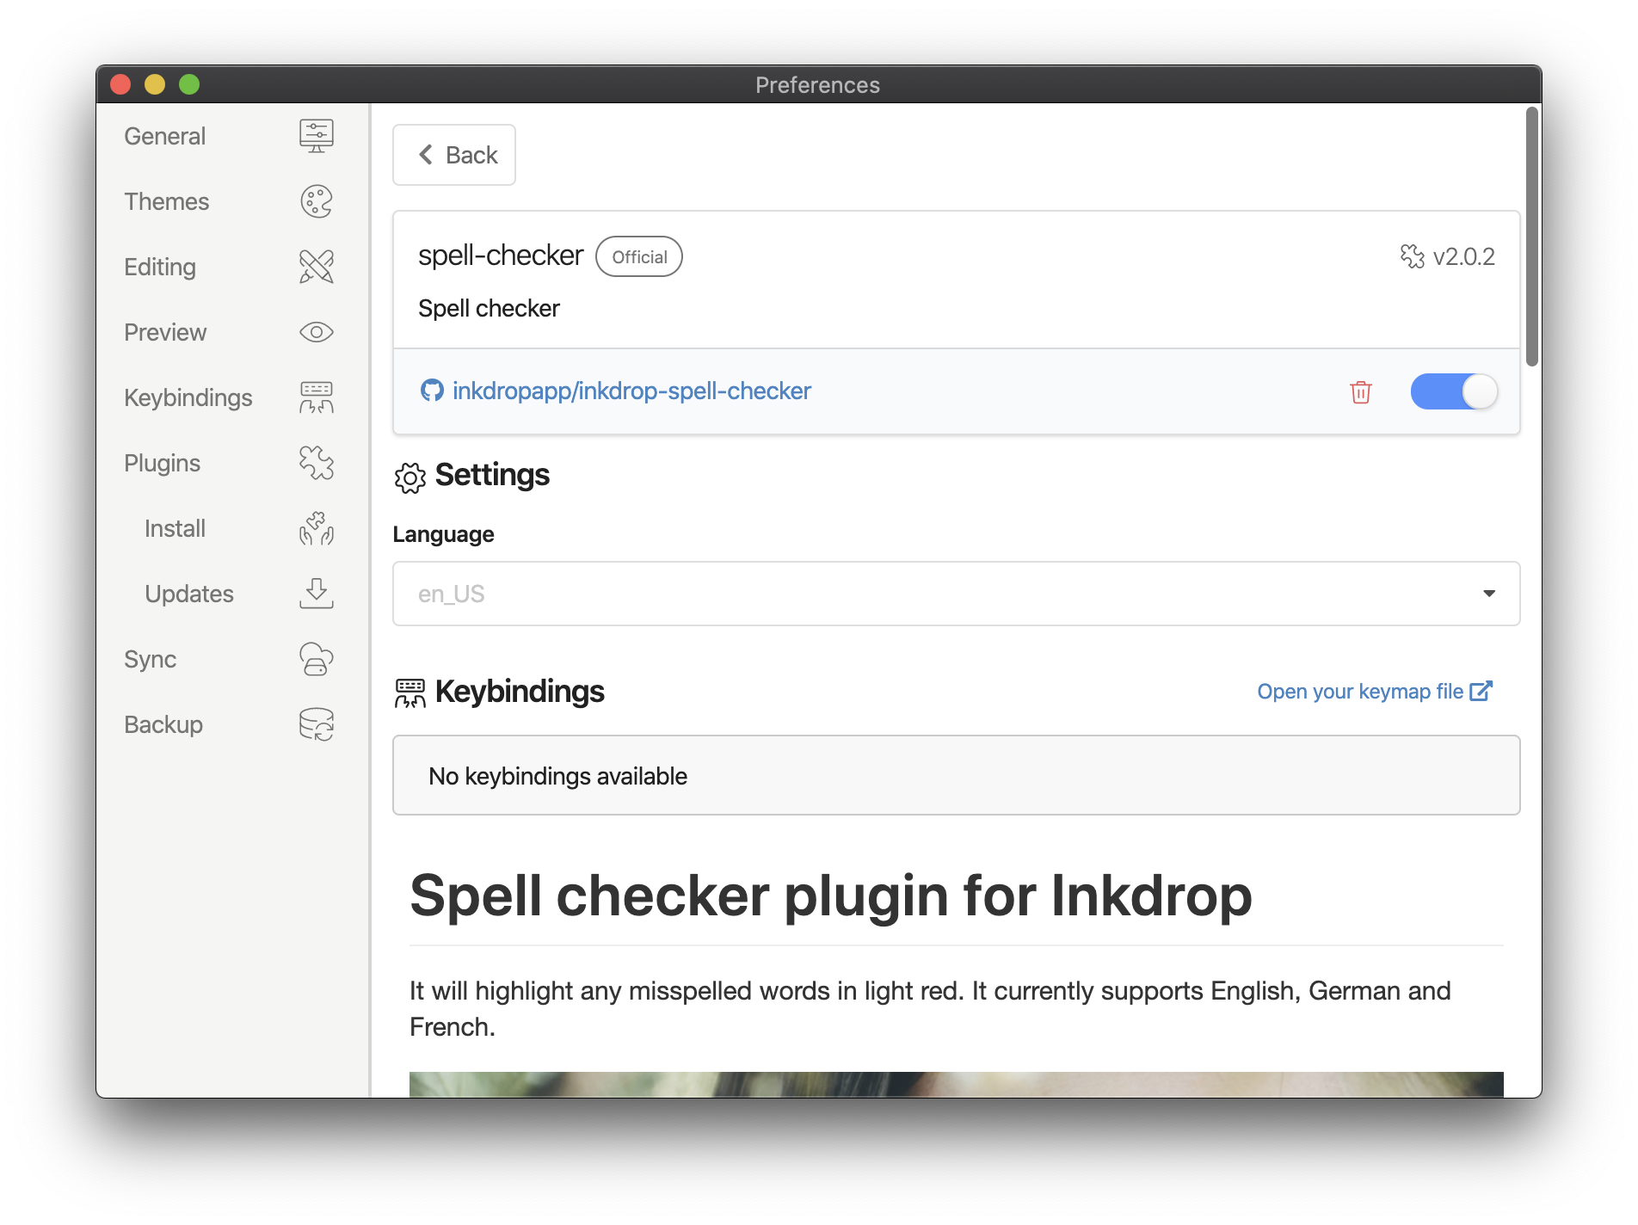Click the General settings icon in sidebar
Viewport: 1638px width, 1225px height.
coord(316,135)
